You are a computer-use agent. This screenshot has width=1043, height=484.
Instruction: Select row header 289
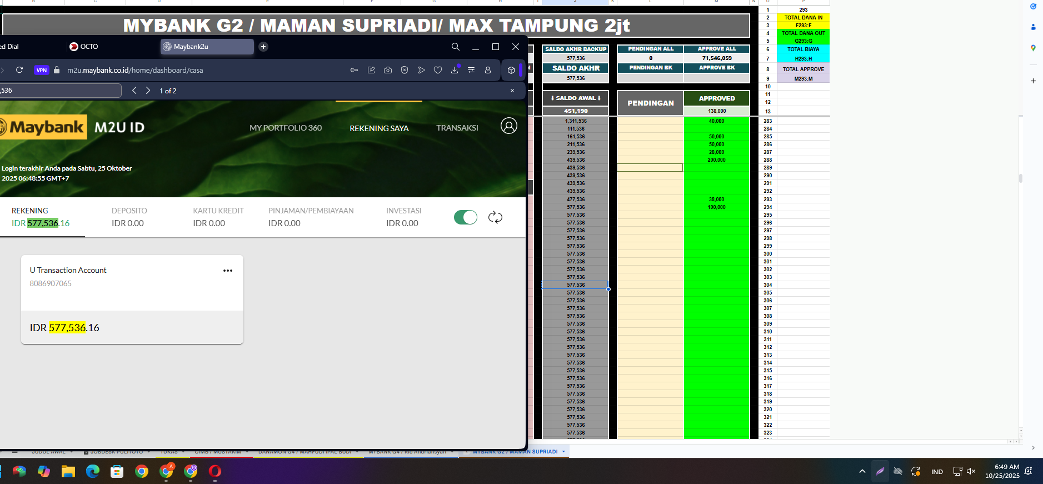[768, 168]
